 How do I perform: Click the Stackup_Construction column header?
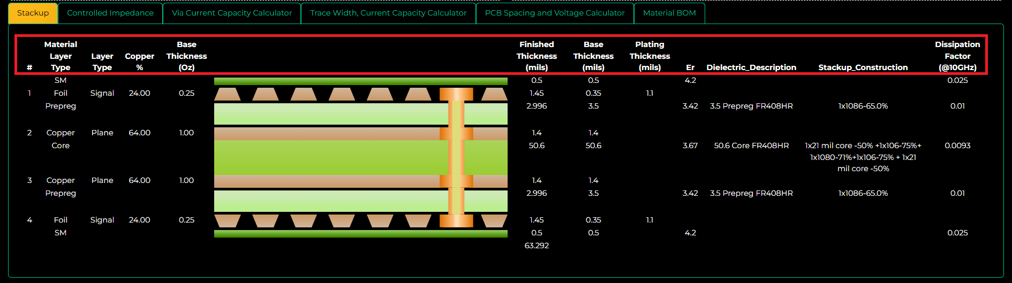click(x=863, y=67)
